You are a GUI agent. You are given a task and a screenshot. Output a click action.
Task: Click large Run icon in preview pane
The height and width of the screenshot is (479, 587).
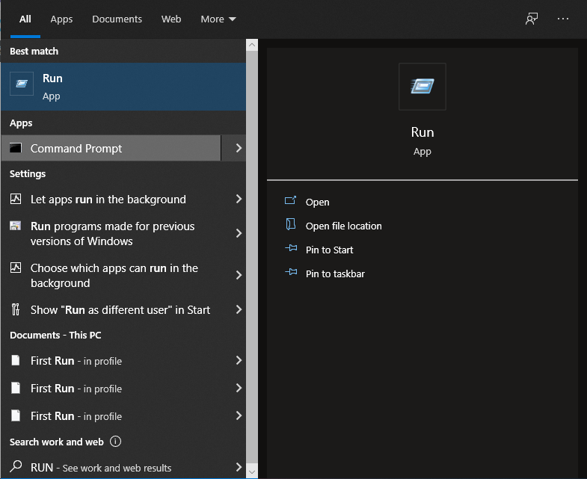(x=422, y=87)
